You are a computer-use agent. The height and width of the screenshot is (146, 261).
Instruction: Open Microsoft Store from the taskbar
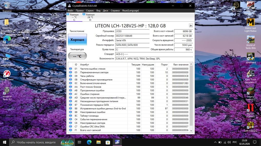click(x=108, y=142)
